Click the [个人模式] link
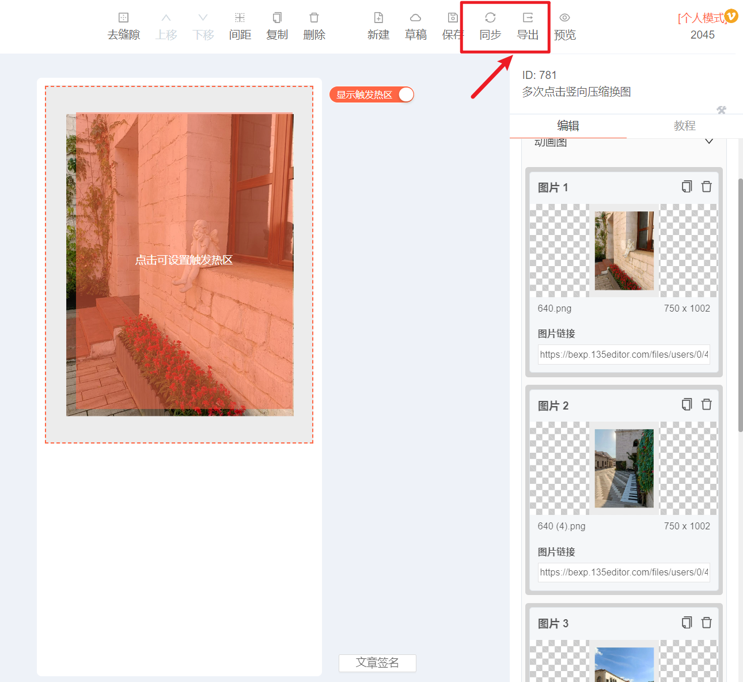Screen dimensions: 743x682 [x=701, y=18]
